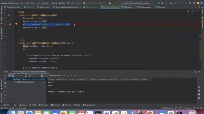204x114 pixels.
Task: Toggle Show Ignored tests button
Action: 13,76
